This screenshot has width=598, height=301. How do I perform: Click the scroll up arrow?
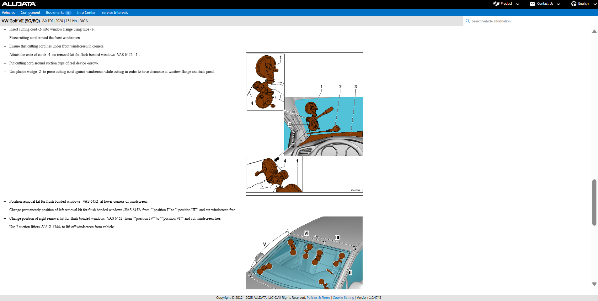pos(594,31)
